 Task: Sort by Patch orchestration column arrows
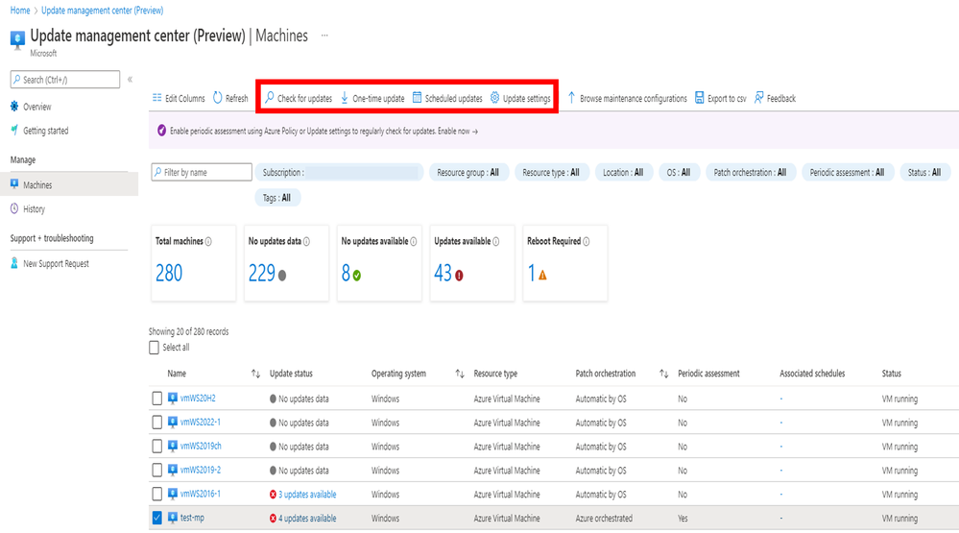point(663,374)
